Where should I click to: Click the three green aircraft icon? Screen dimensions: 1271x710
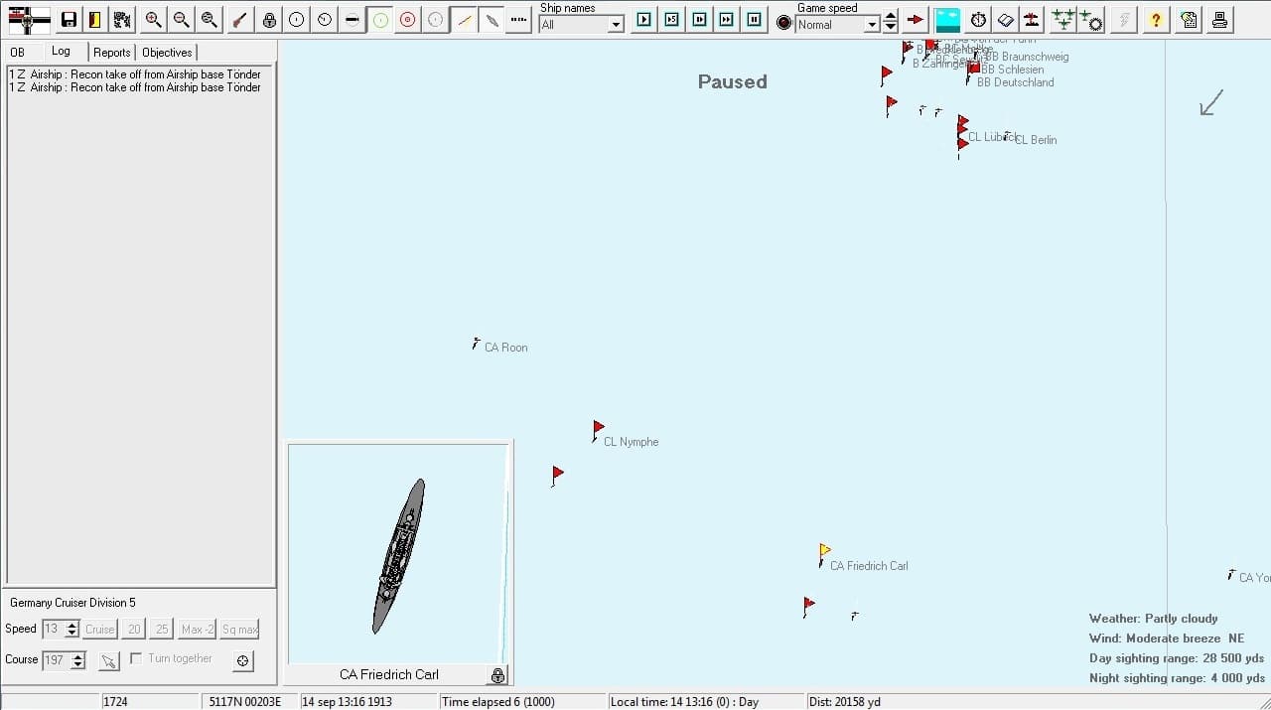[1063, 20]
